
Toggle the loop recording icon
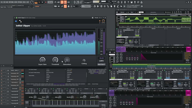69,2
